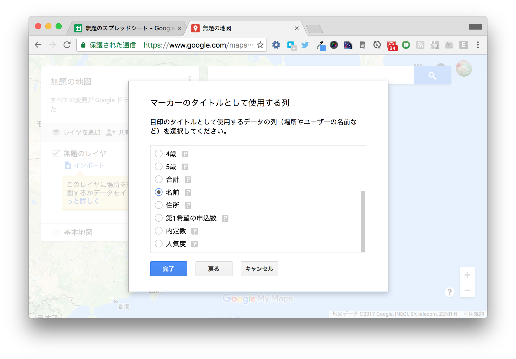The width and height of the screenshot is (516, 359).
Task: Go forward in the browser history
Action: point(52,45)
